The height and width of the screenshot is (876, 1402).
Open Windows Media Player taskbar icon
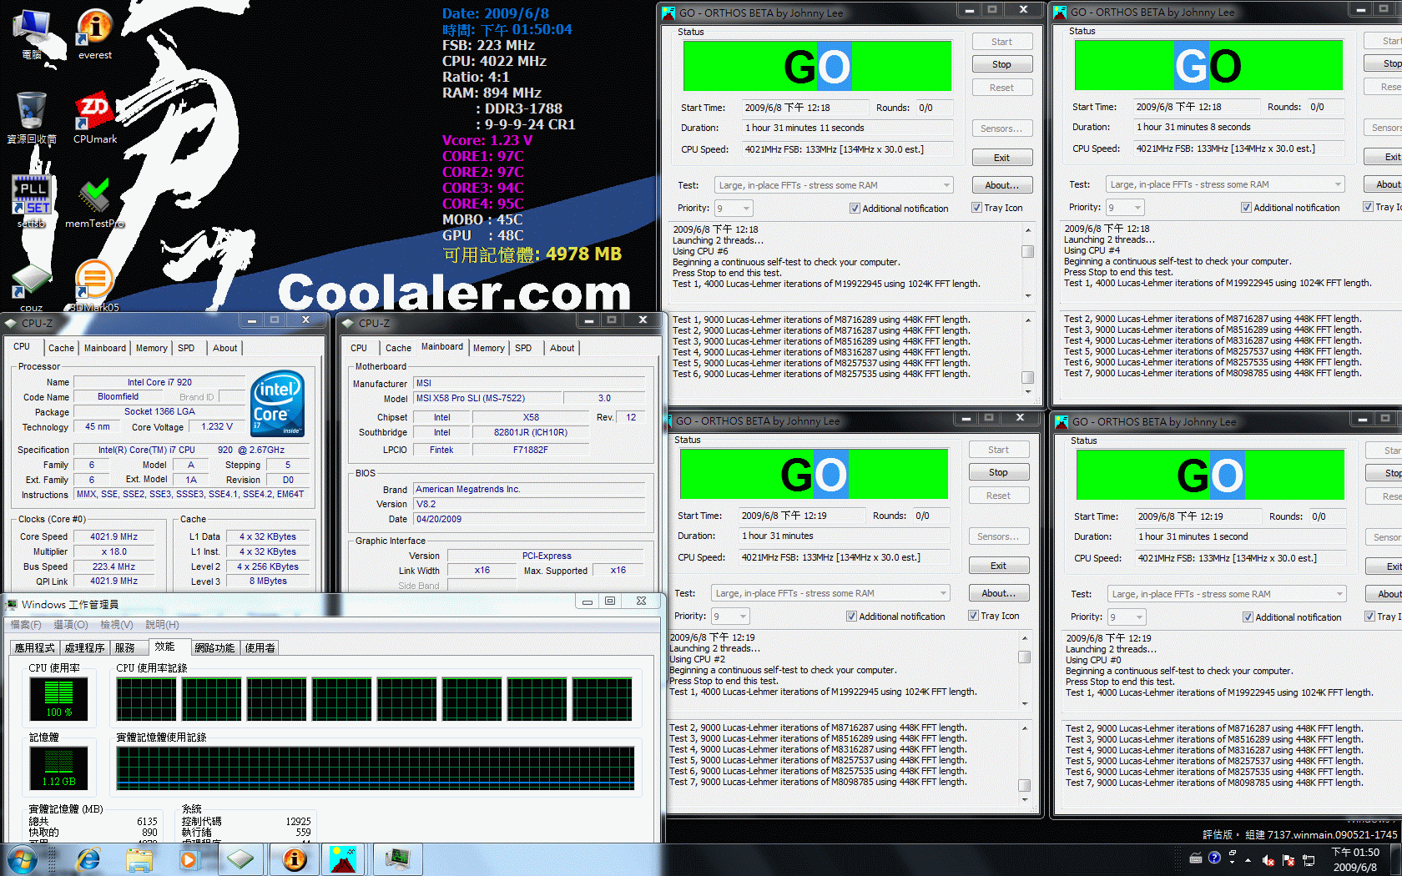pyautogui.click(x=189, y=859)
